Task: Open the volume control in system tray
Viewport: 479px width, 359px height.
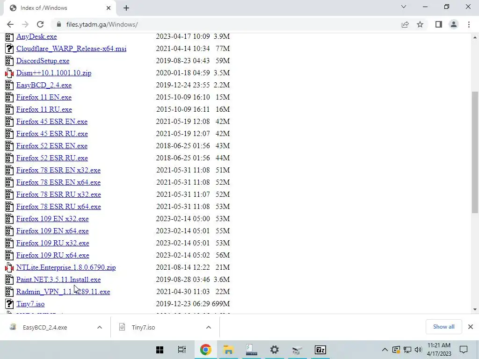Action: (x=418, y=350)
